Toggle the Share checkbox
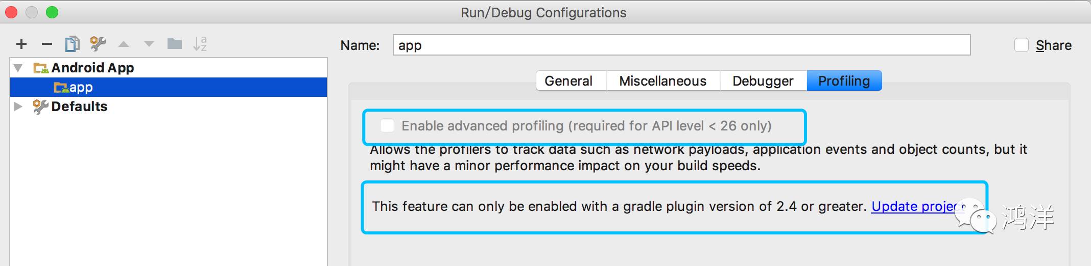 (1021, 45)
